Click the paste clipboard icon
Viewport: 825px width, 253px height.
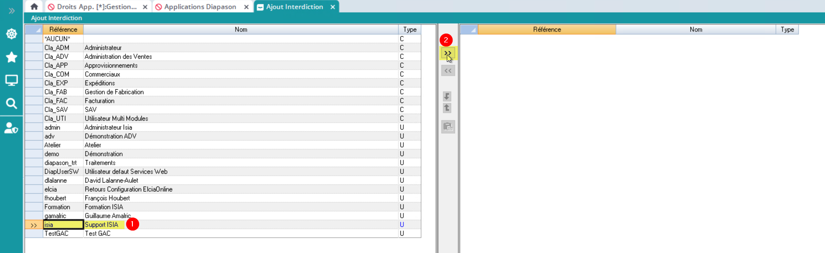tap(448, 127)
